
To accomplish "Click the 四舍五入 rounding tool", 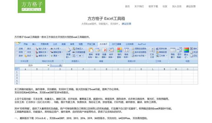I will [x=78, y=49].
